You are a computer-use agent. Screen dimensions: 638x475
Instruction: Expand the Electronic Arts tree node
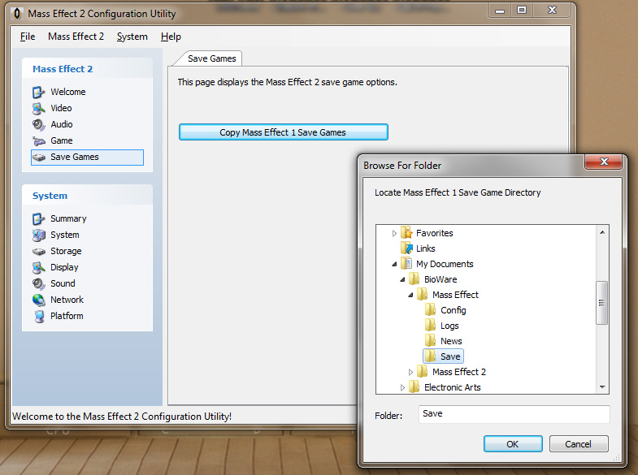(402, 387)
